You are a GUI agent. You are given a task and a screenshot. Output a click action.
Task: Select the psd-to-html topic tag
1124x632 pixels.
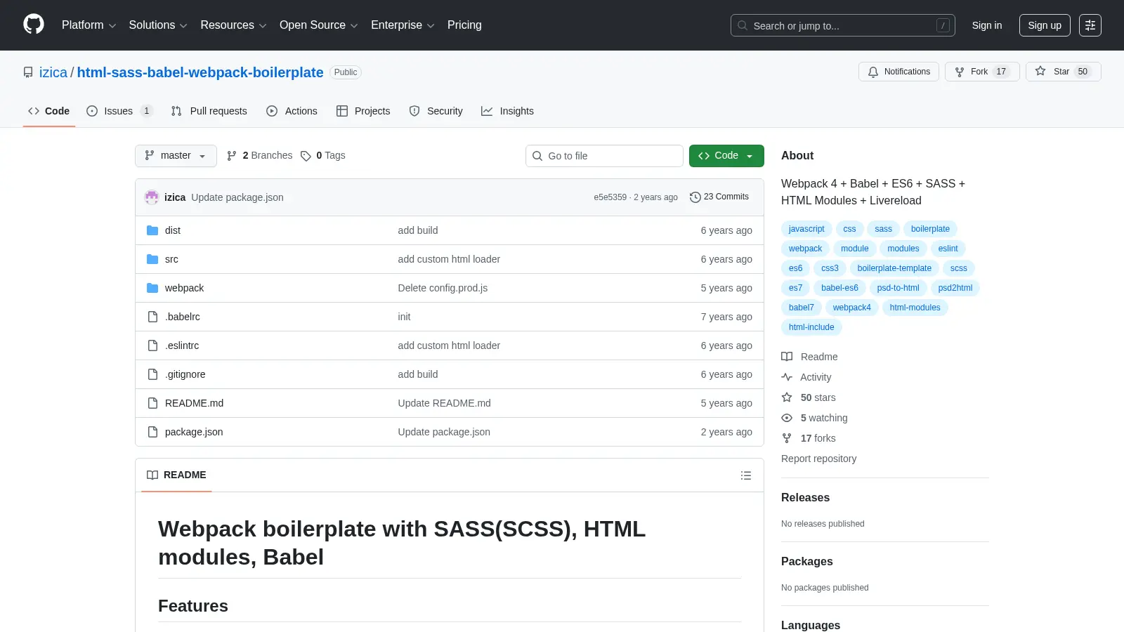click(898, 288)
